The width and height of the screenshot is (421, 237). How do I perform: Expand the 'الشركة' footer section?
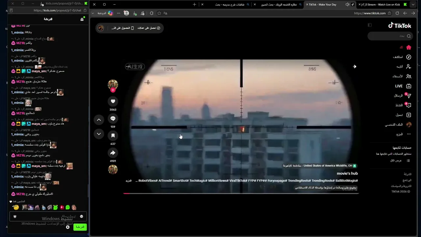(x=408, y=174)
